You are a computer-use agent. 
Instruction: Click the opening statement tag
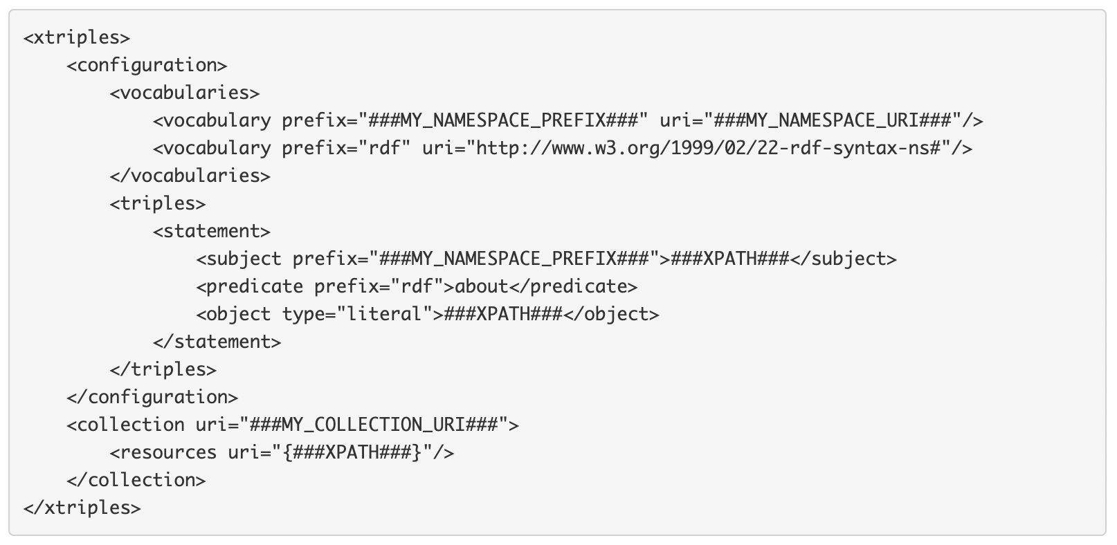pos(212,231)
